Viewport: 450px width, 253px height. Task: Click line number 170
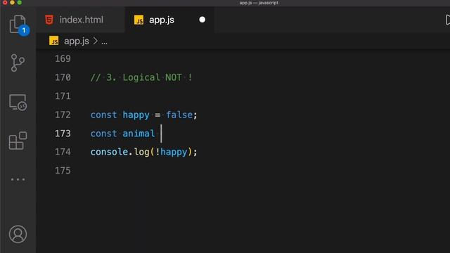pyautogui.click(x=63, y=77)
